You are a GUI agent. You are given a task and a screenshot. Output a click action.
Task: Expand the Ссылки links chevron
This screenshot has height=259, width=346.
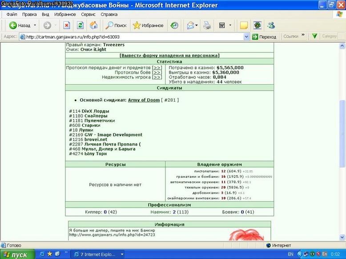pyautogui.click(x=303, y=35)
